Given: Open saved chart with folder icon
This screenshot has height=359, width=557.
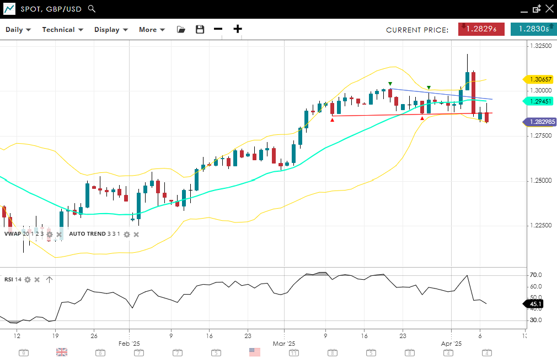Looking at the screenshot, I should click(x=181, y=30).
